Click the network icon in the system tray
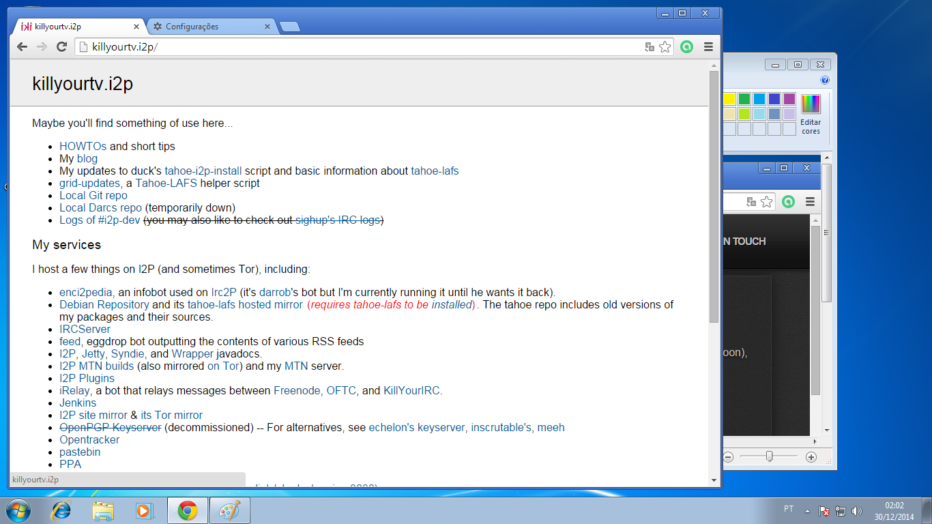This screenshot has height=524, width=932. (841, 510)
